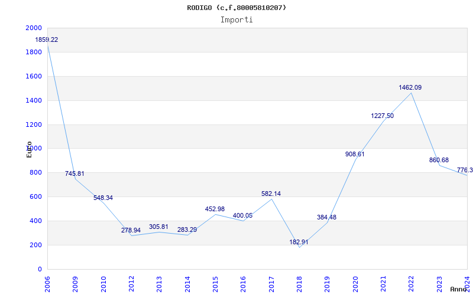The height and width of the screenshot is (295, 473).
Task: Click the data label 400.05
Action: click(242, 215)
